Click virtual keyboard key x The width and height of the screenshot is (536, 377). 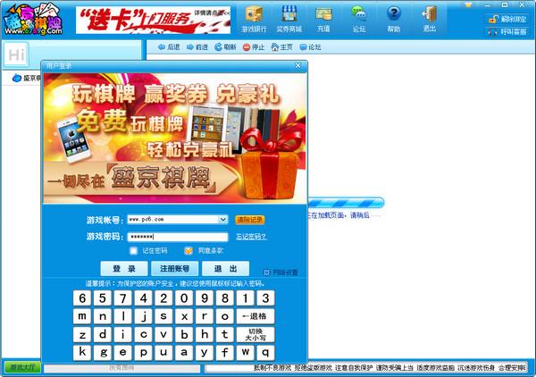pyautogui.click(x=184, y=316)
